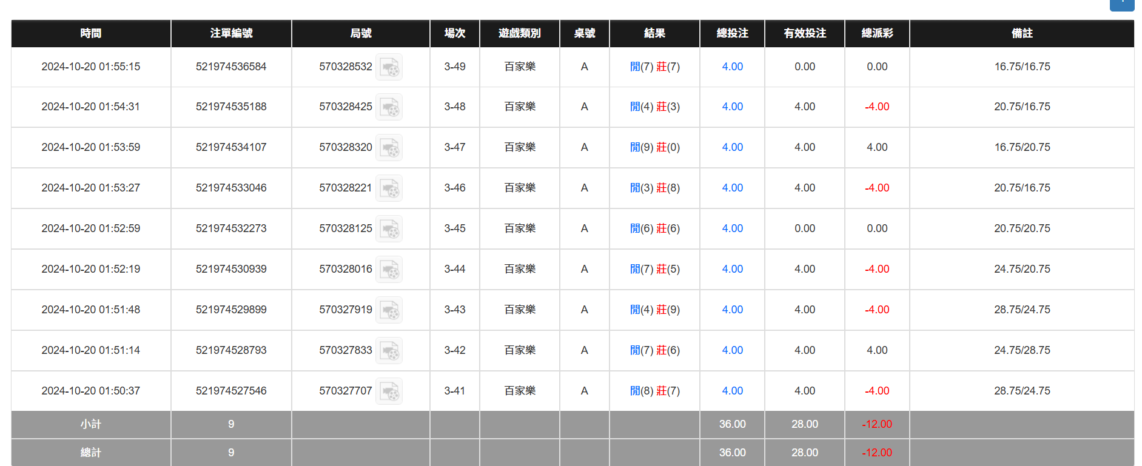The image size is (1142, 466).
Task: View replay icon for round 570328221
Action: (389, 188)
